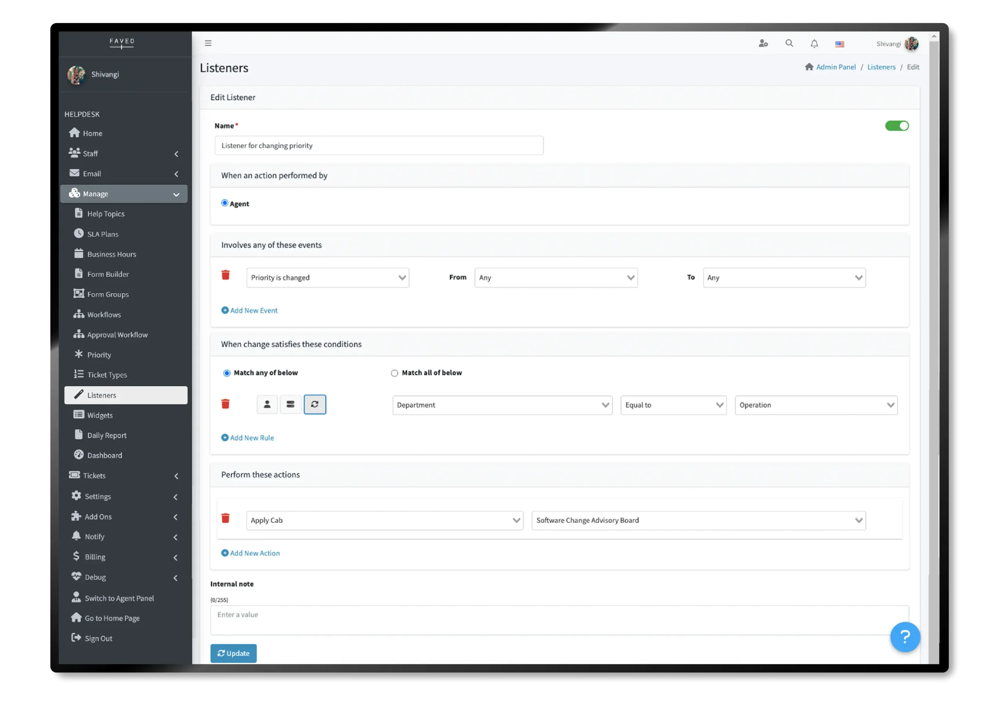Click Add New Event link
Image resolution: width=1004 pixels, height=704 pixels.
click(x=249, y=310)
